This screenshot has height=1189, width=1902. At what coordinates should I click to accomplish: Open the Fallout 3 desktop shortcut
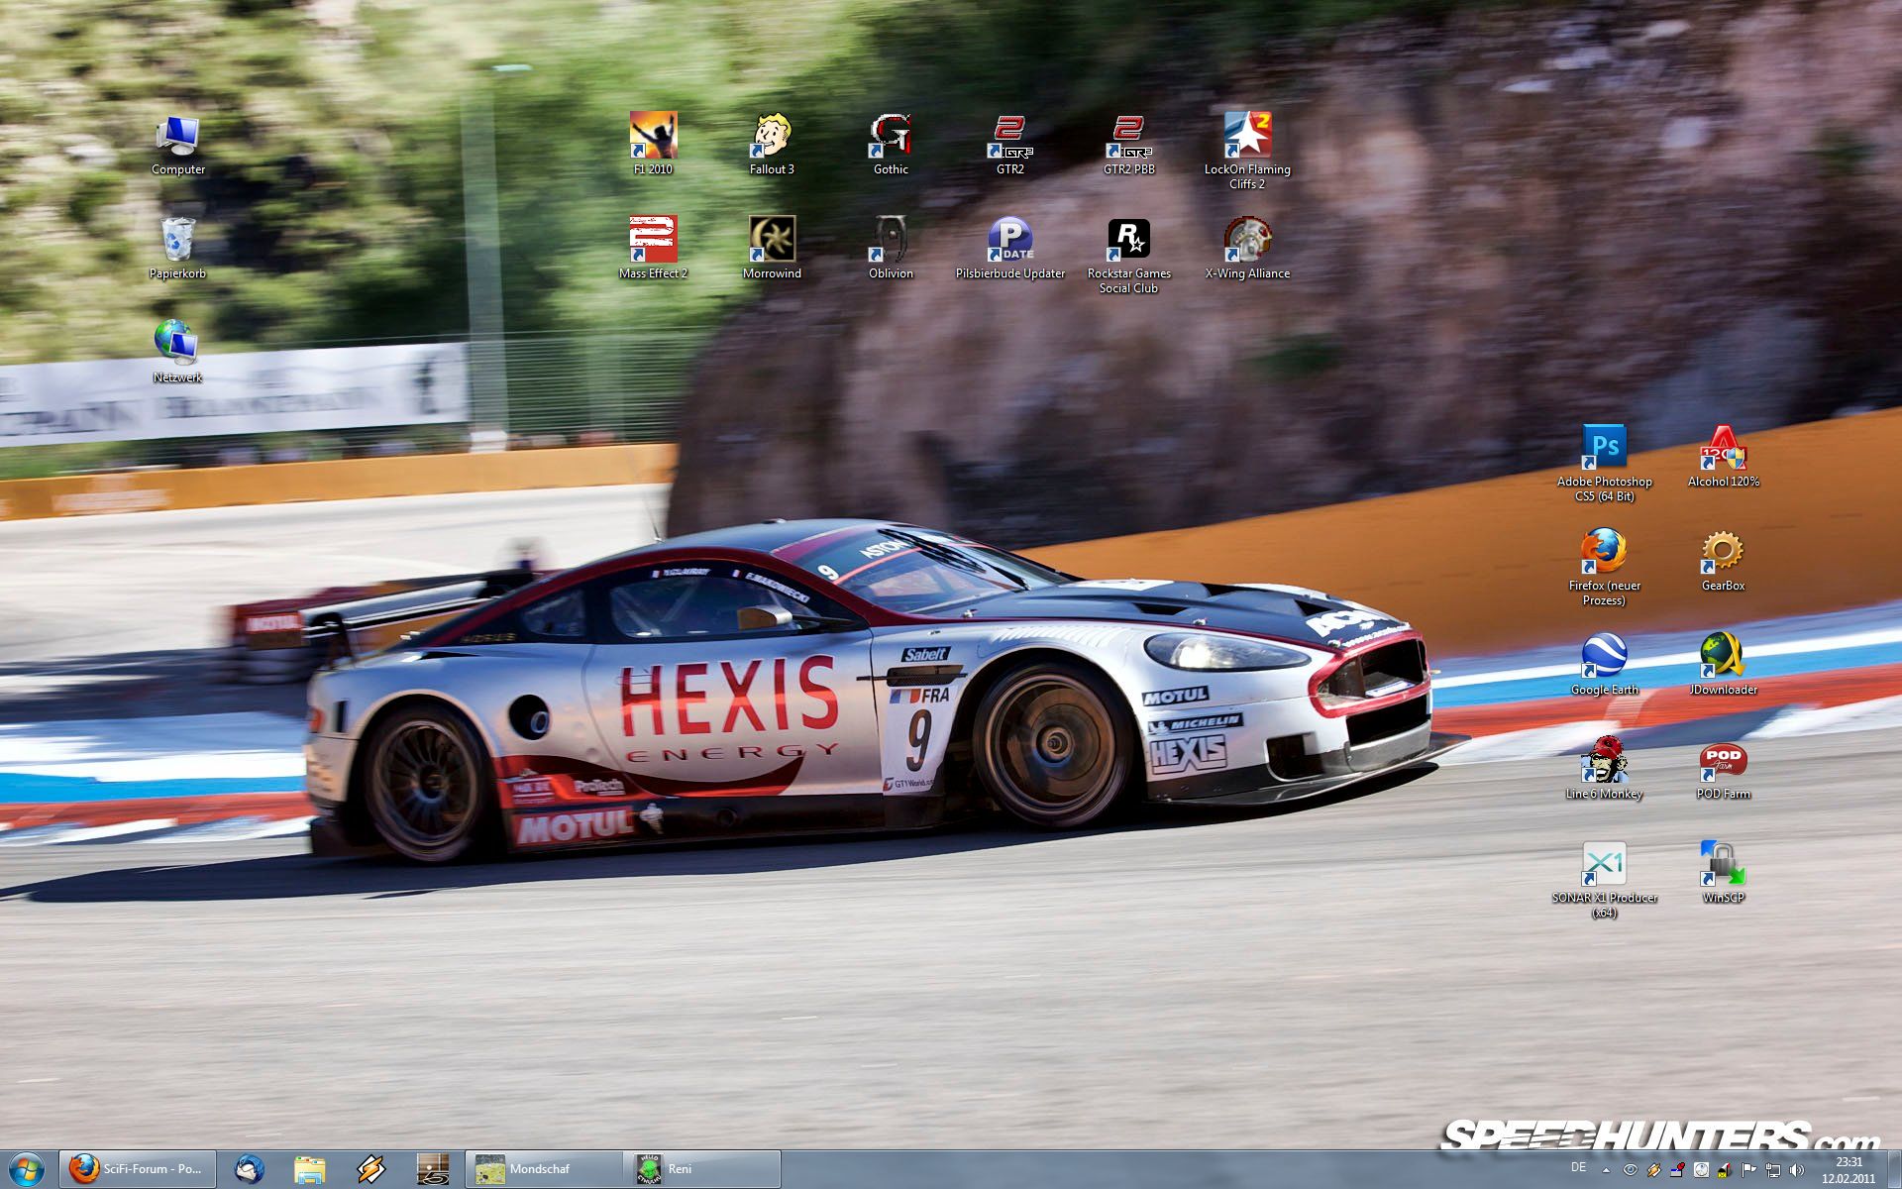pos(772,137)
